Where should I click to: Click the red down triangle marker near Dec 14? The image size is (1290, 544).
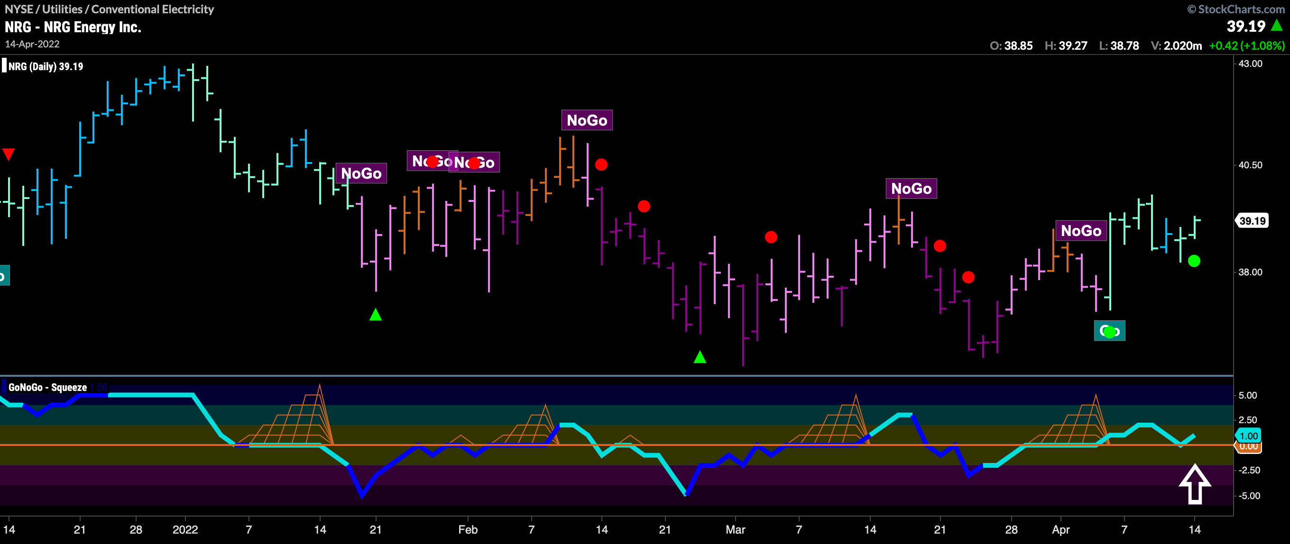point(8,154)
